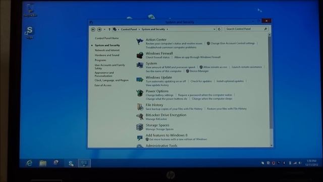Click Allow an app through Windows Firewall
This screenshot has height=182, width=323.
197,57
